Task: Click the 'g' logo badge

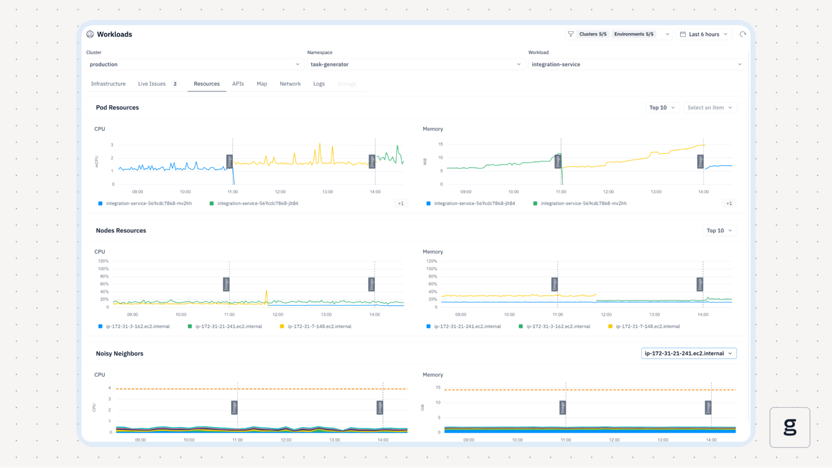Action: (790, 427)
